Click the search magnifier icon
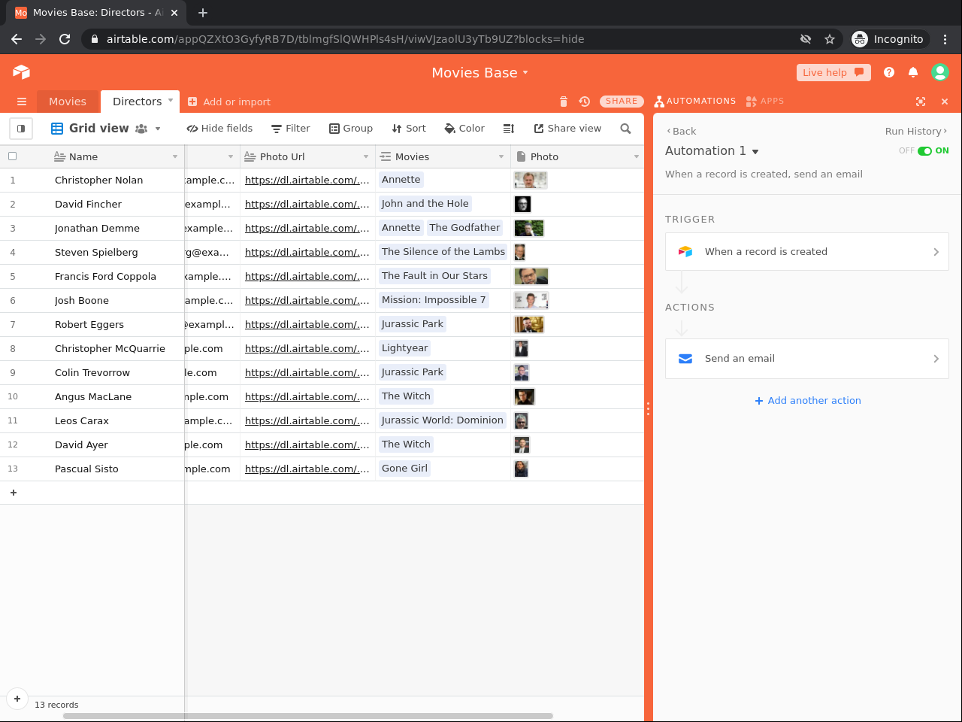 point(625,129)
